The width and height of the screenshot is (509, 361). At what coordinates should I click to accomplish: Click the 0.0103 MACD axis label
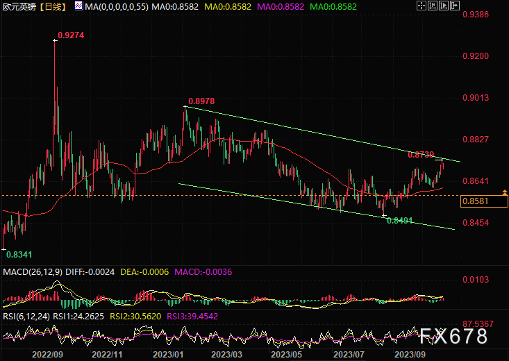(476, 280)
